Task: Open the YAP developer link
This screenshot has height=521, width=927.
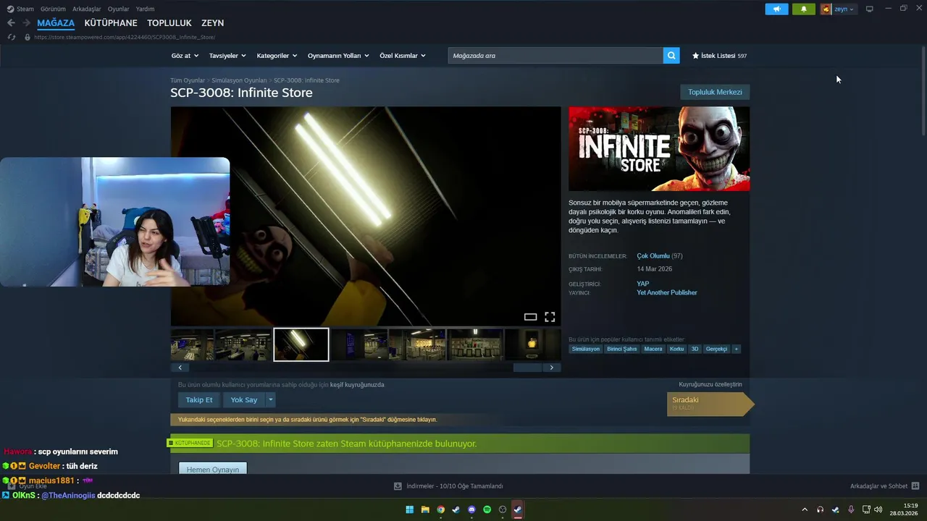Action: (642, 284)
